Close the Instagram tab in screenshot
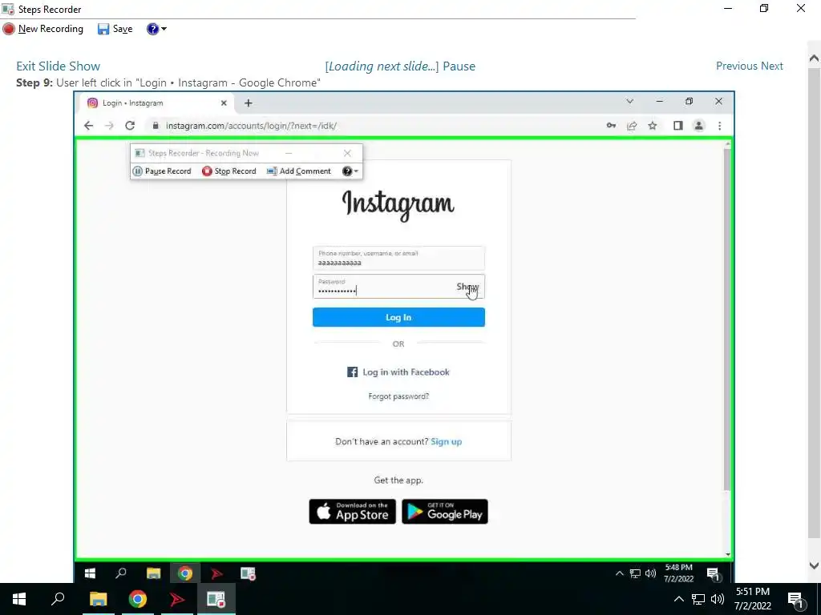The height and width of the screenshot is (615, 821). coord(224,103)
